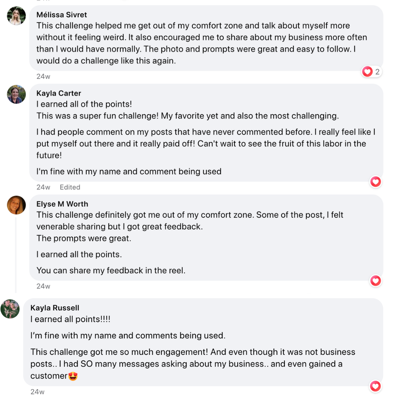Open the reaction count 2 on Mélissa's comment
The height and width of the screenshot is (398, 398).
click(377, 72)
